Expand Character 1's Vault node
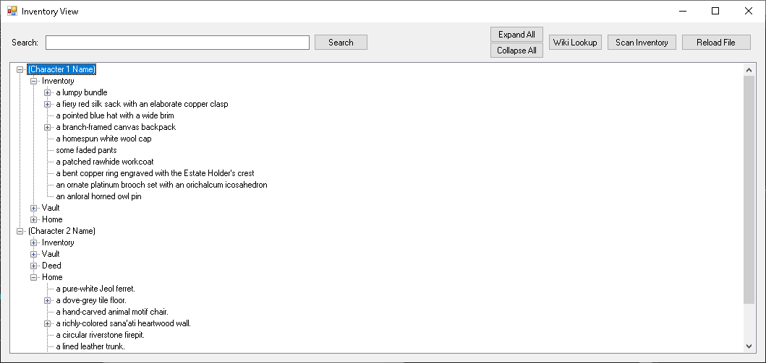766x363 pixels. point(33,208)
